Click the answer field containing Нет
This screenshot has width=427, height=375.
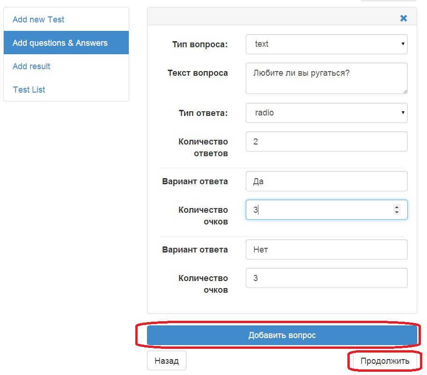(x=326, y=249)
